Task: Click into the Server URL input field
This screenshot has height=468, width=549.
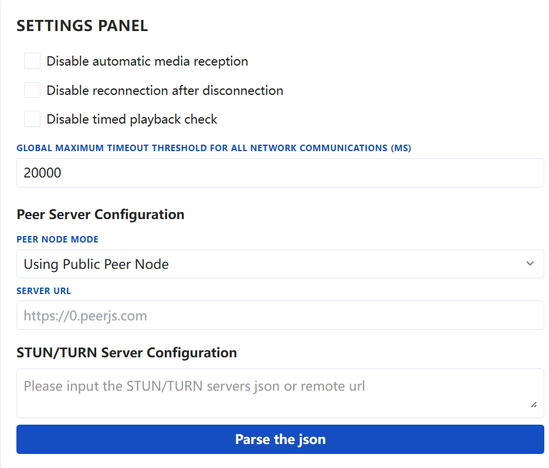Action: coord(280,316)
